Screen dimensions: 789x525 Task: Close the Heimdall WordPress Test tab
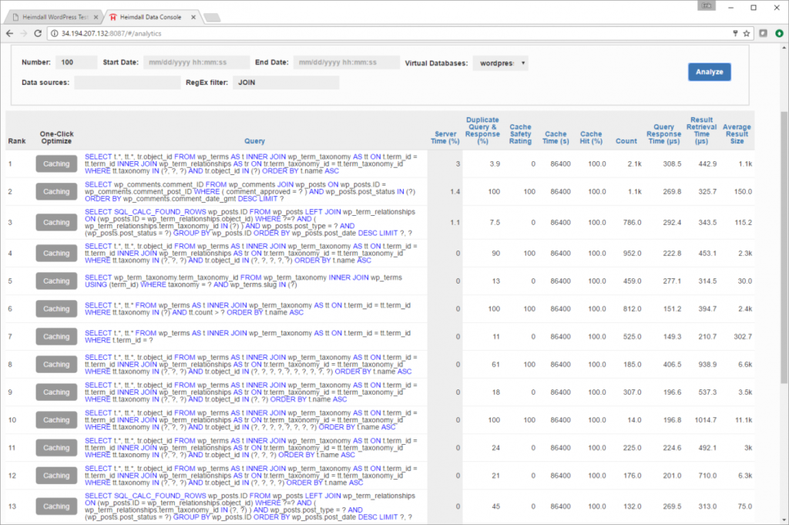pyautogui.click(x=96, y=17)
